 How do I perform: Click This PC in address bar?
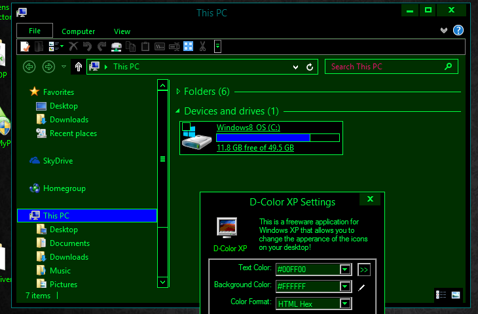126,67
